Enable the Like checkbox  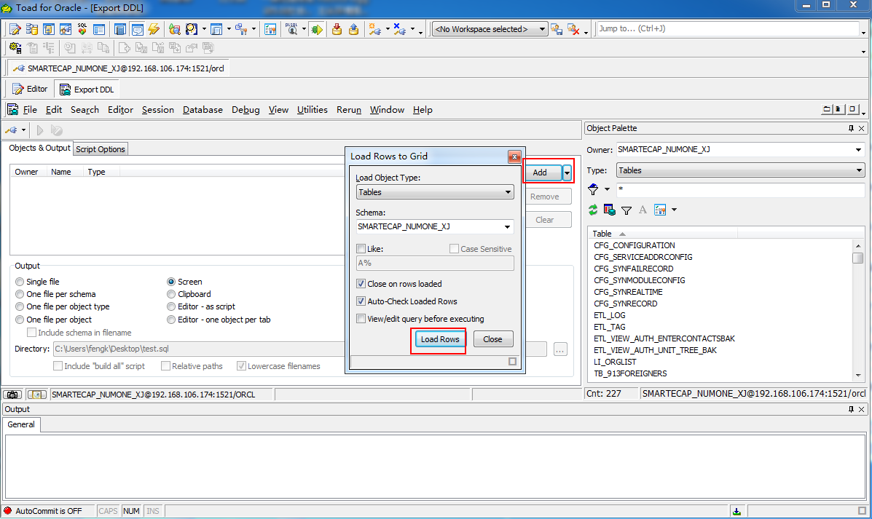[361, 249]
